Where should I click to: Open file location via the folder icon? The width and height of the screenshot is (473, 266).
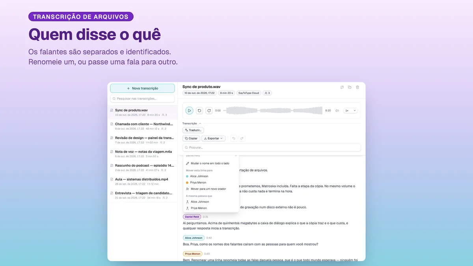(x=350, y=87)
